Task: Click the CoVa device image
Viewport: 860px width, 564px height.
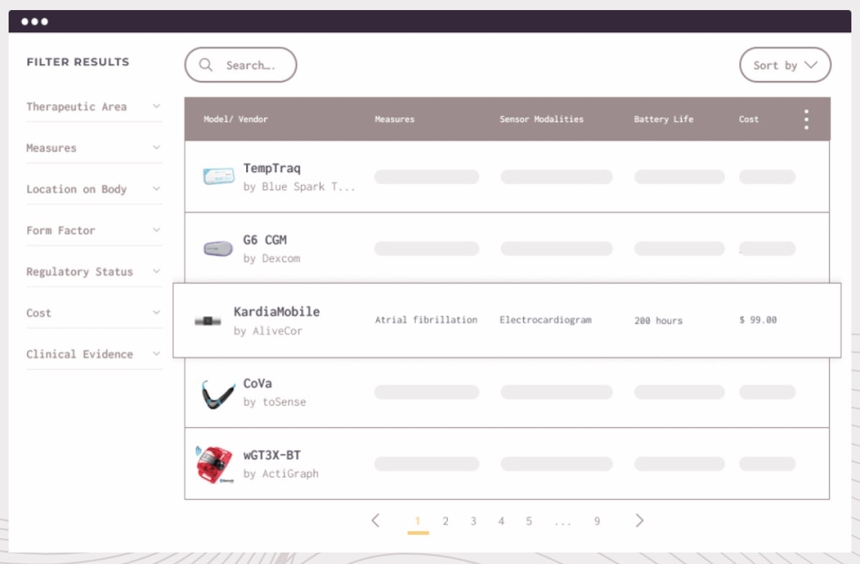Action: [x=218, y=394]
